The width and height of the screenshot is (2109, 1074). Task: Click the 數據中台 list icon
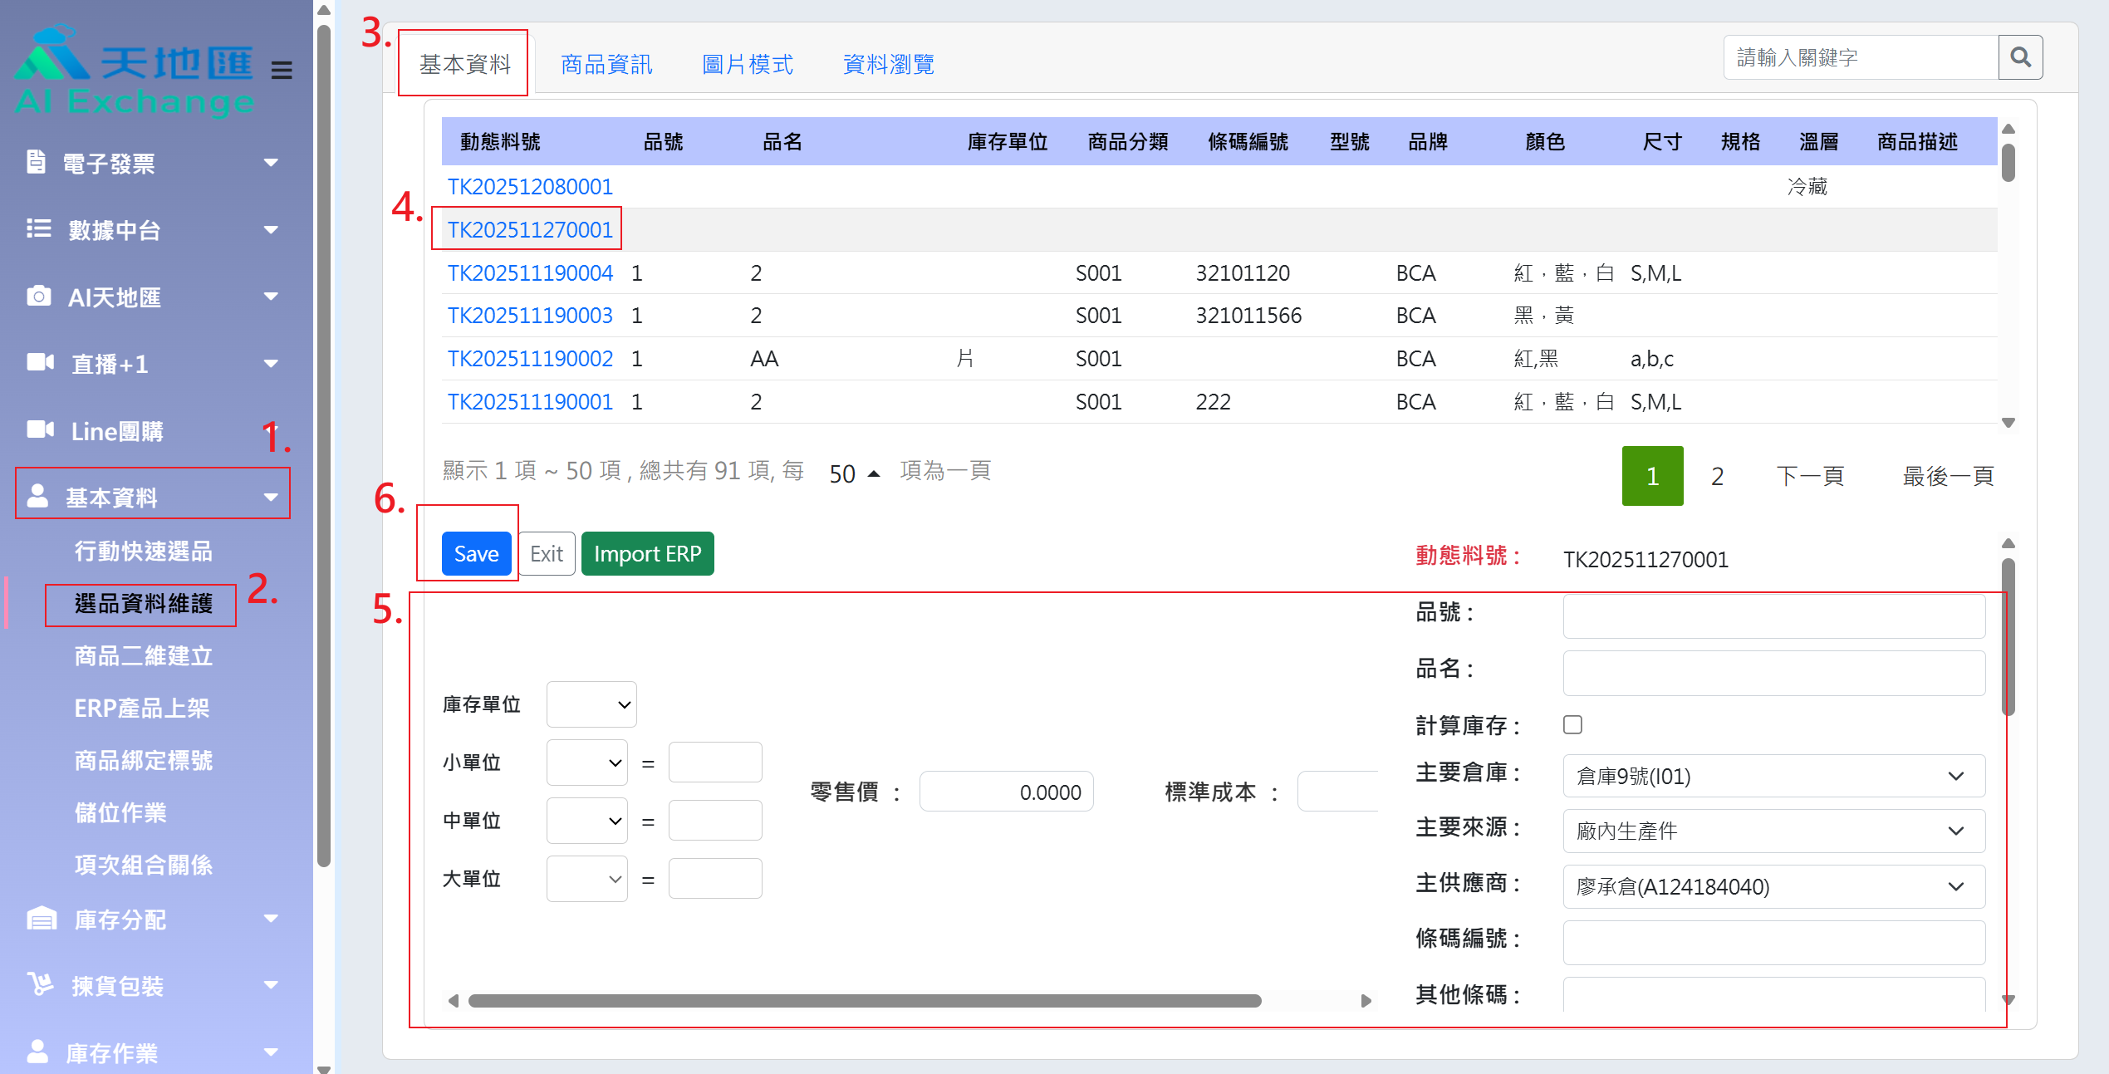tap(38, 228)
